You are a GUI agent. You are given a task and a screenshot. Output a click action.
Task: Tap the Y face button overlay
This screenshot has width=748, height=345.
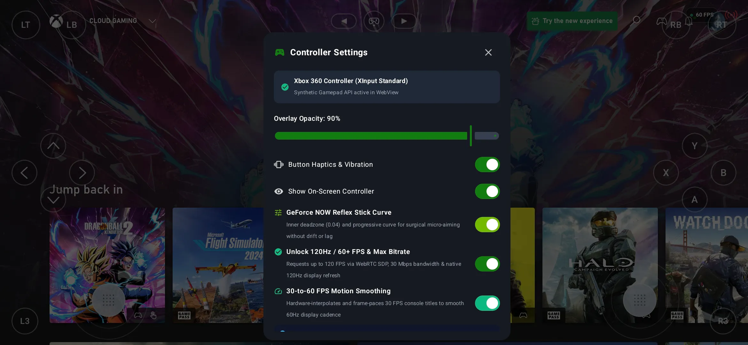tap(695, 146)
